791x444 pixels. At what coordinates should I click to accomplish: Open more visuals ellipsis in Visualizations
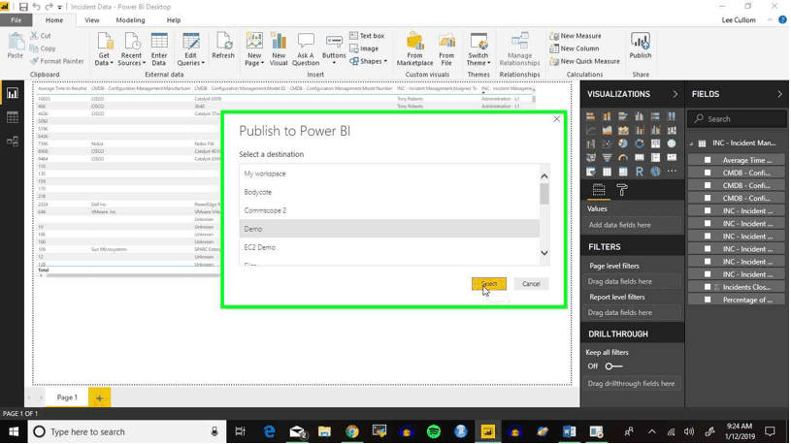(x=672, y=172)
